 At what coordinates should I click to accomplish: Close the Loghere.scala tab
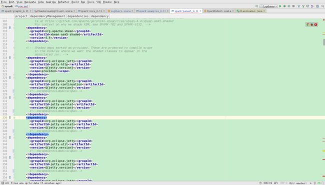click(132, 11)
